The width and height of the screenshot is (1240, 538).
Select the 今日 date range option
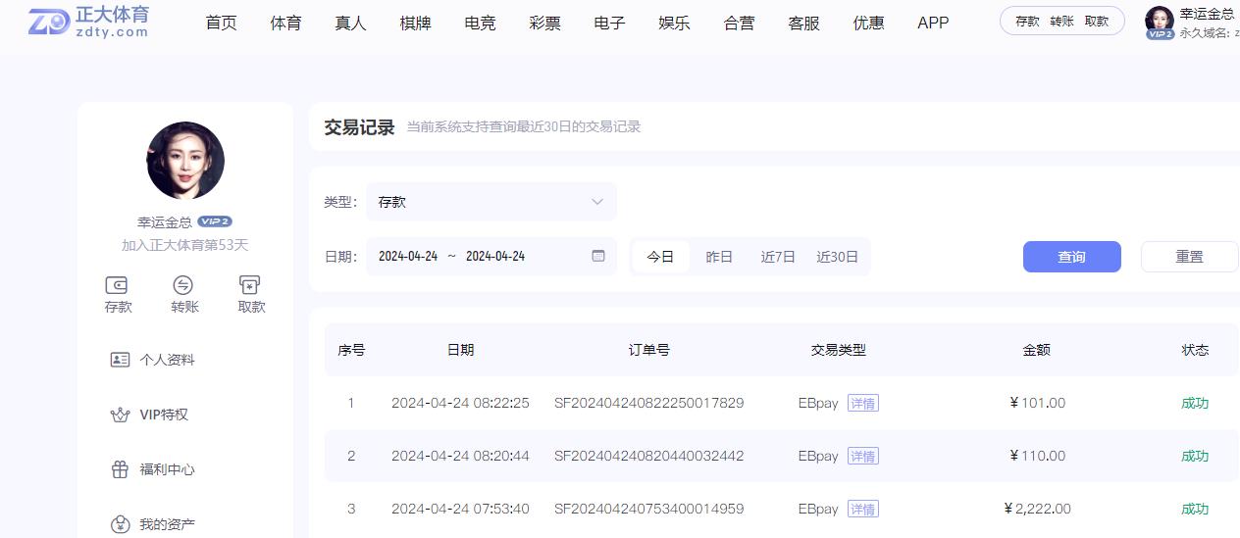coord(660,257)
